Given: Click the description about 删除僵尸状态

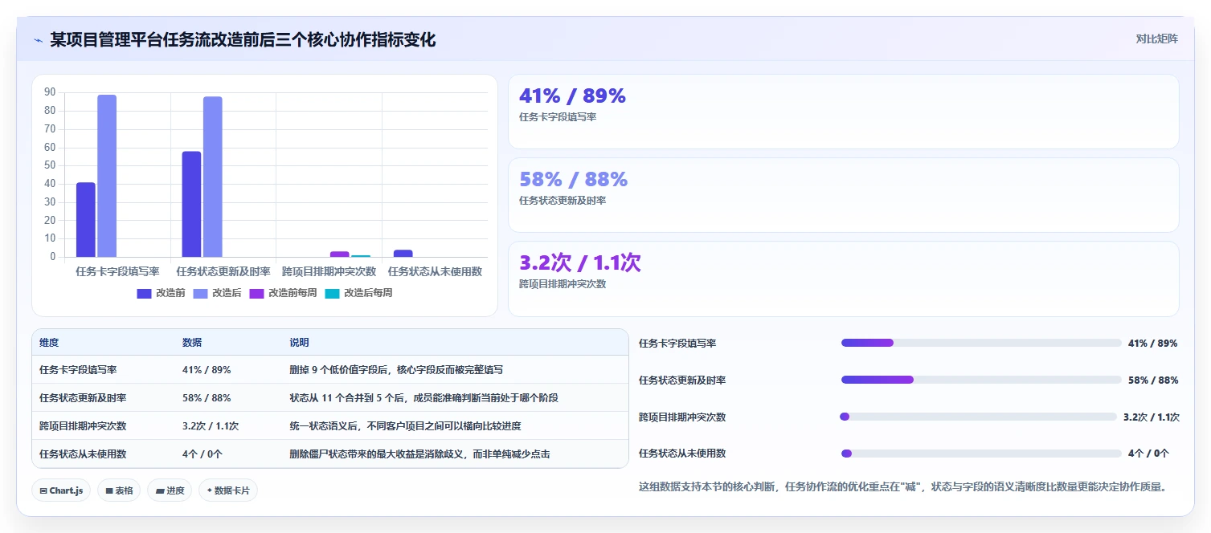Looking at the screenshot, I should 419,454.
